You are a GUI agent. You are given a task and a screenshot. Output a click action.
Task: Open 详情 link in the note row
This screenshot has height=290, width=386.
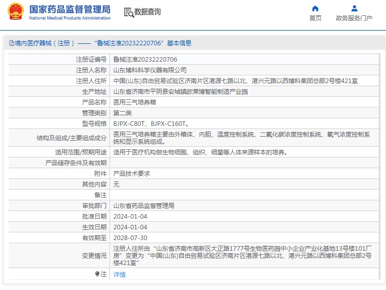[119, 274]
